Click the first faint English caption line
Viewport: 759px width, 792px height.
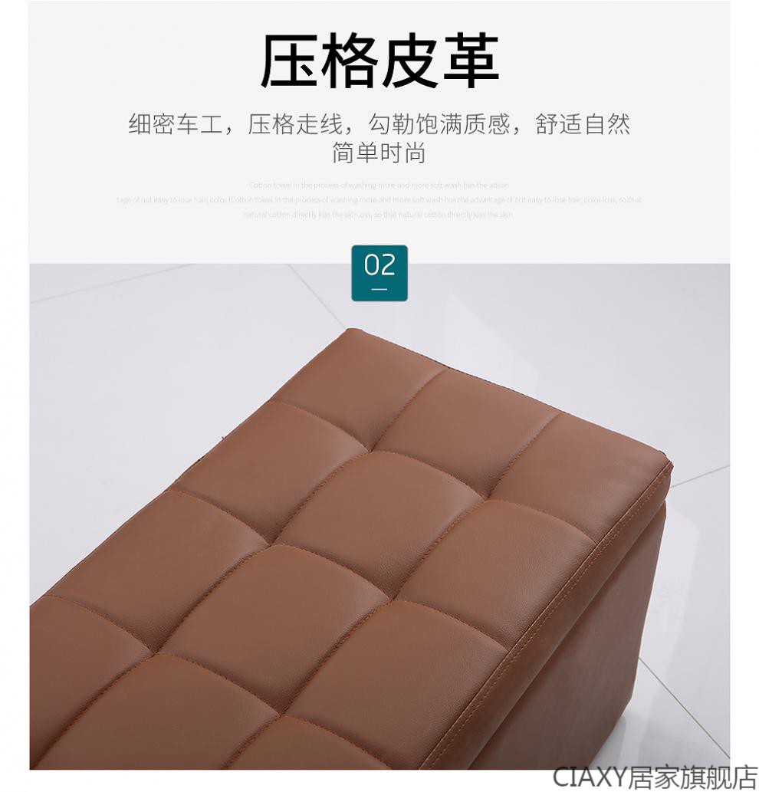click(379, 186)
